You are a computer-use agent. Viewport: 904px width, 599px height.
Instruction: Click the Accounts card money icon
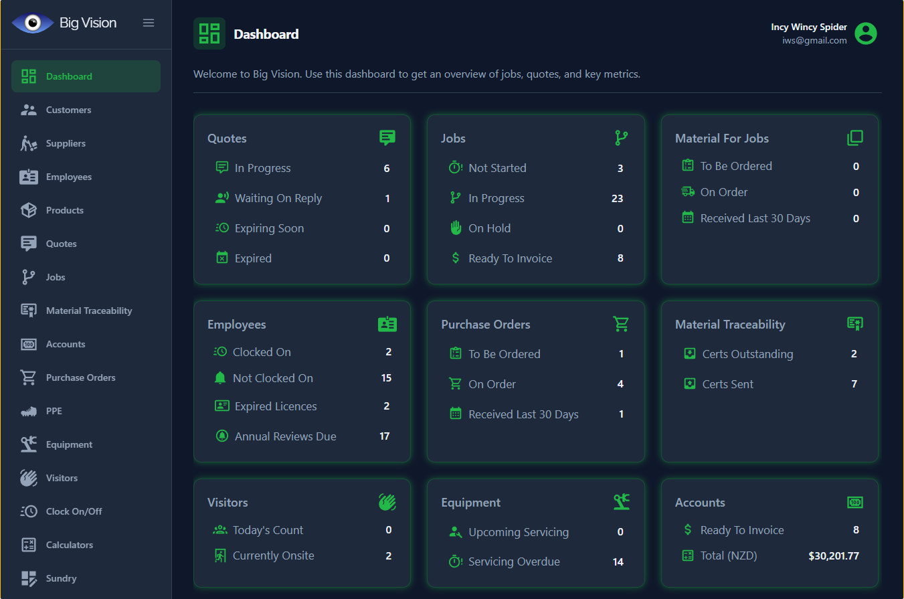854,502
